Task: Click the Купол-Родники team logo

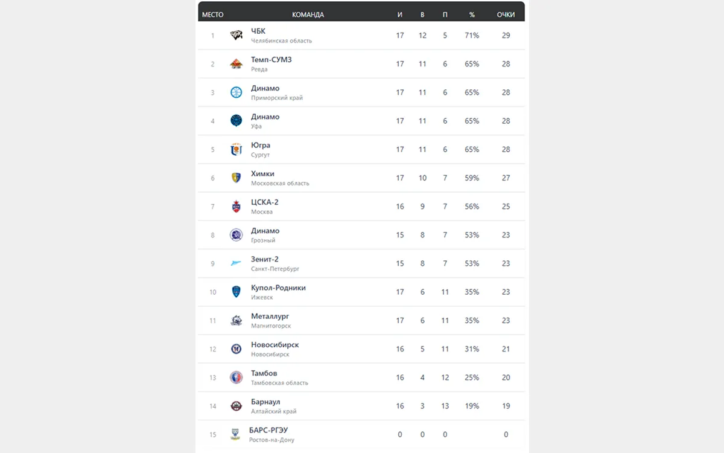Action: point(237,292)
